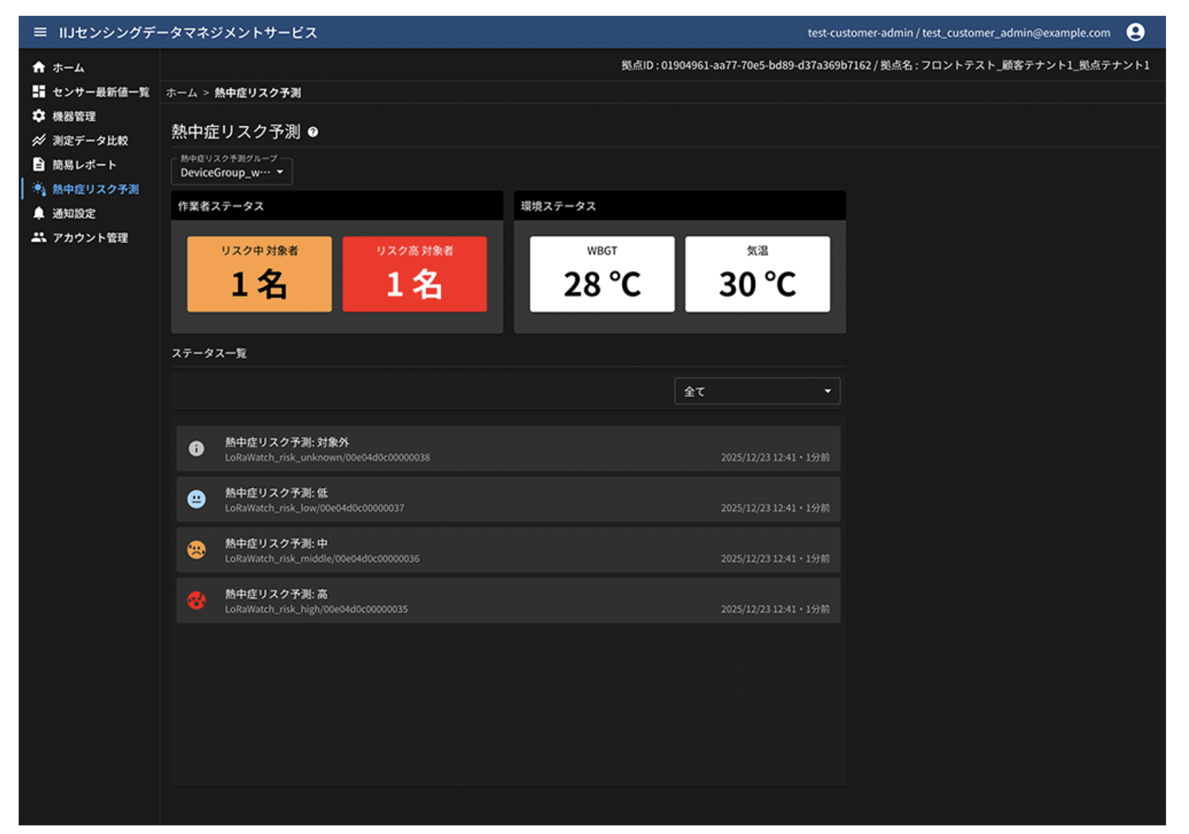Open アカウント管理 menu item

point(90,238)
